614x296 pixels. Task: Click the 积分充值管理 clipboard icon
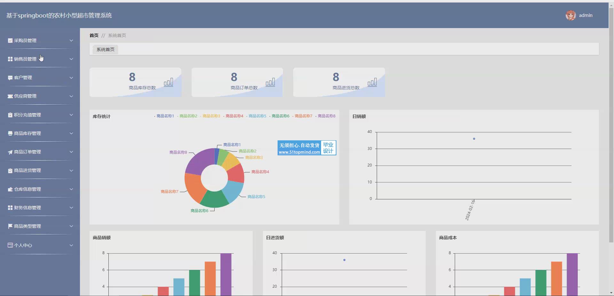[x=10, y=115]
